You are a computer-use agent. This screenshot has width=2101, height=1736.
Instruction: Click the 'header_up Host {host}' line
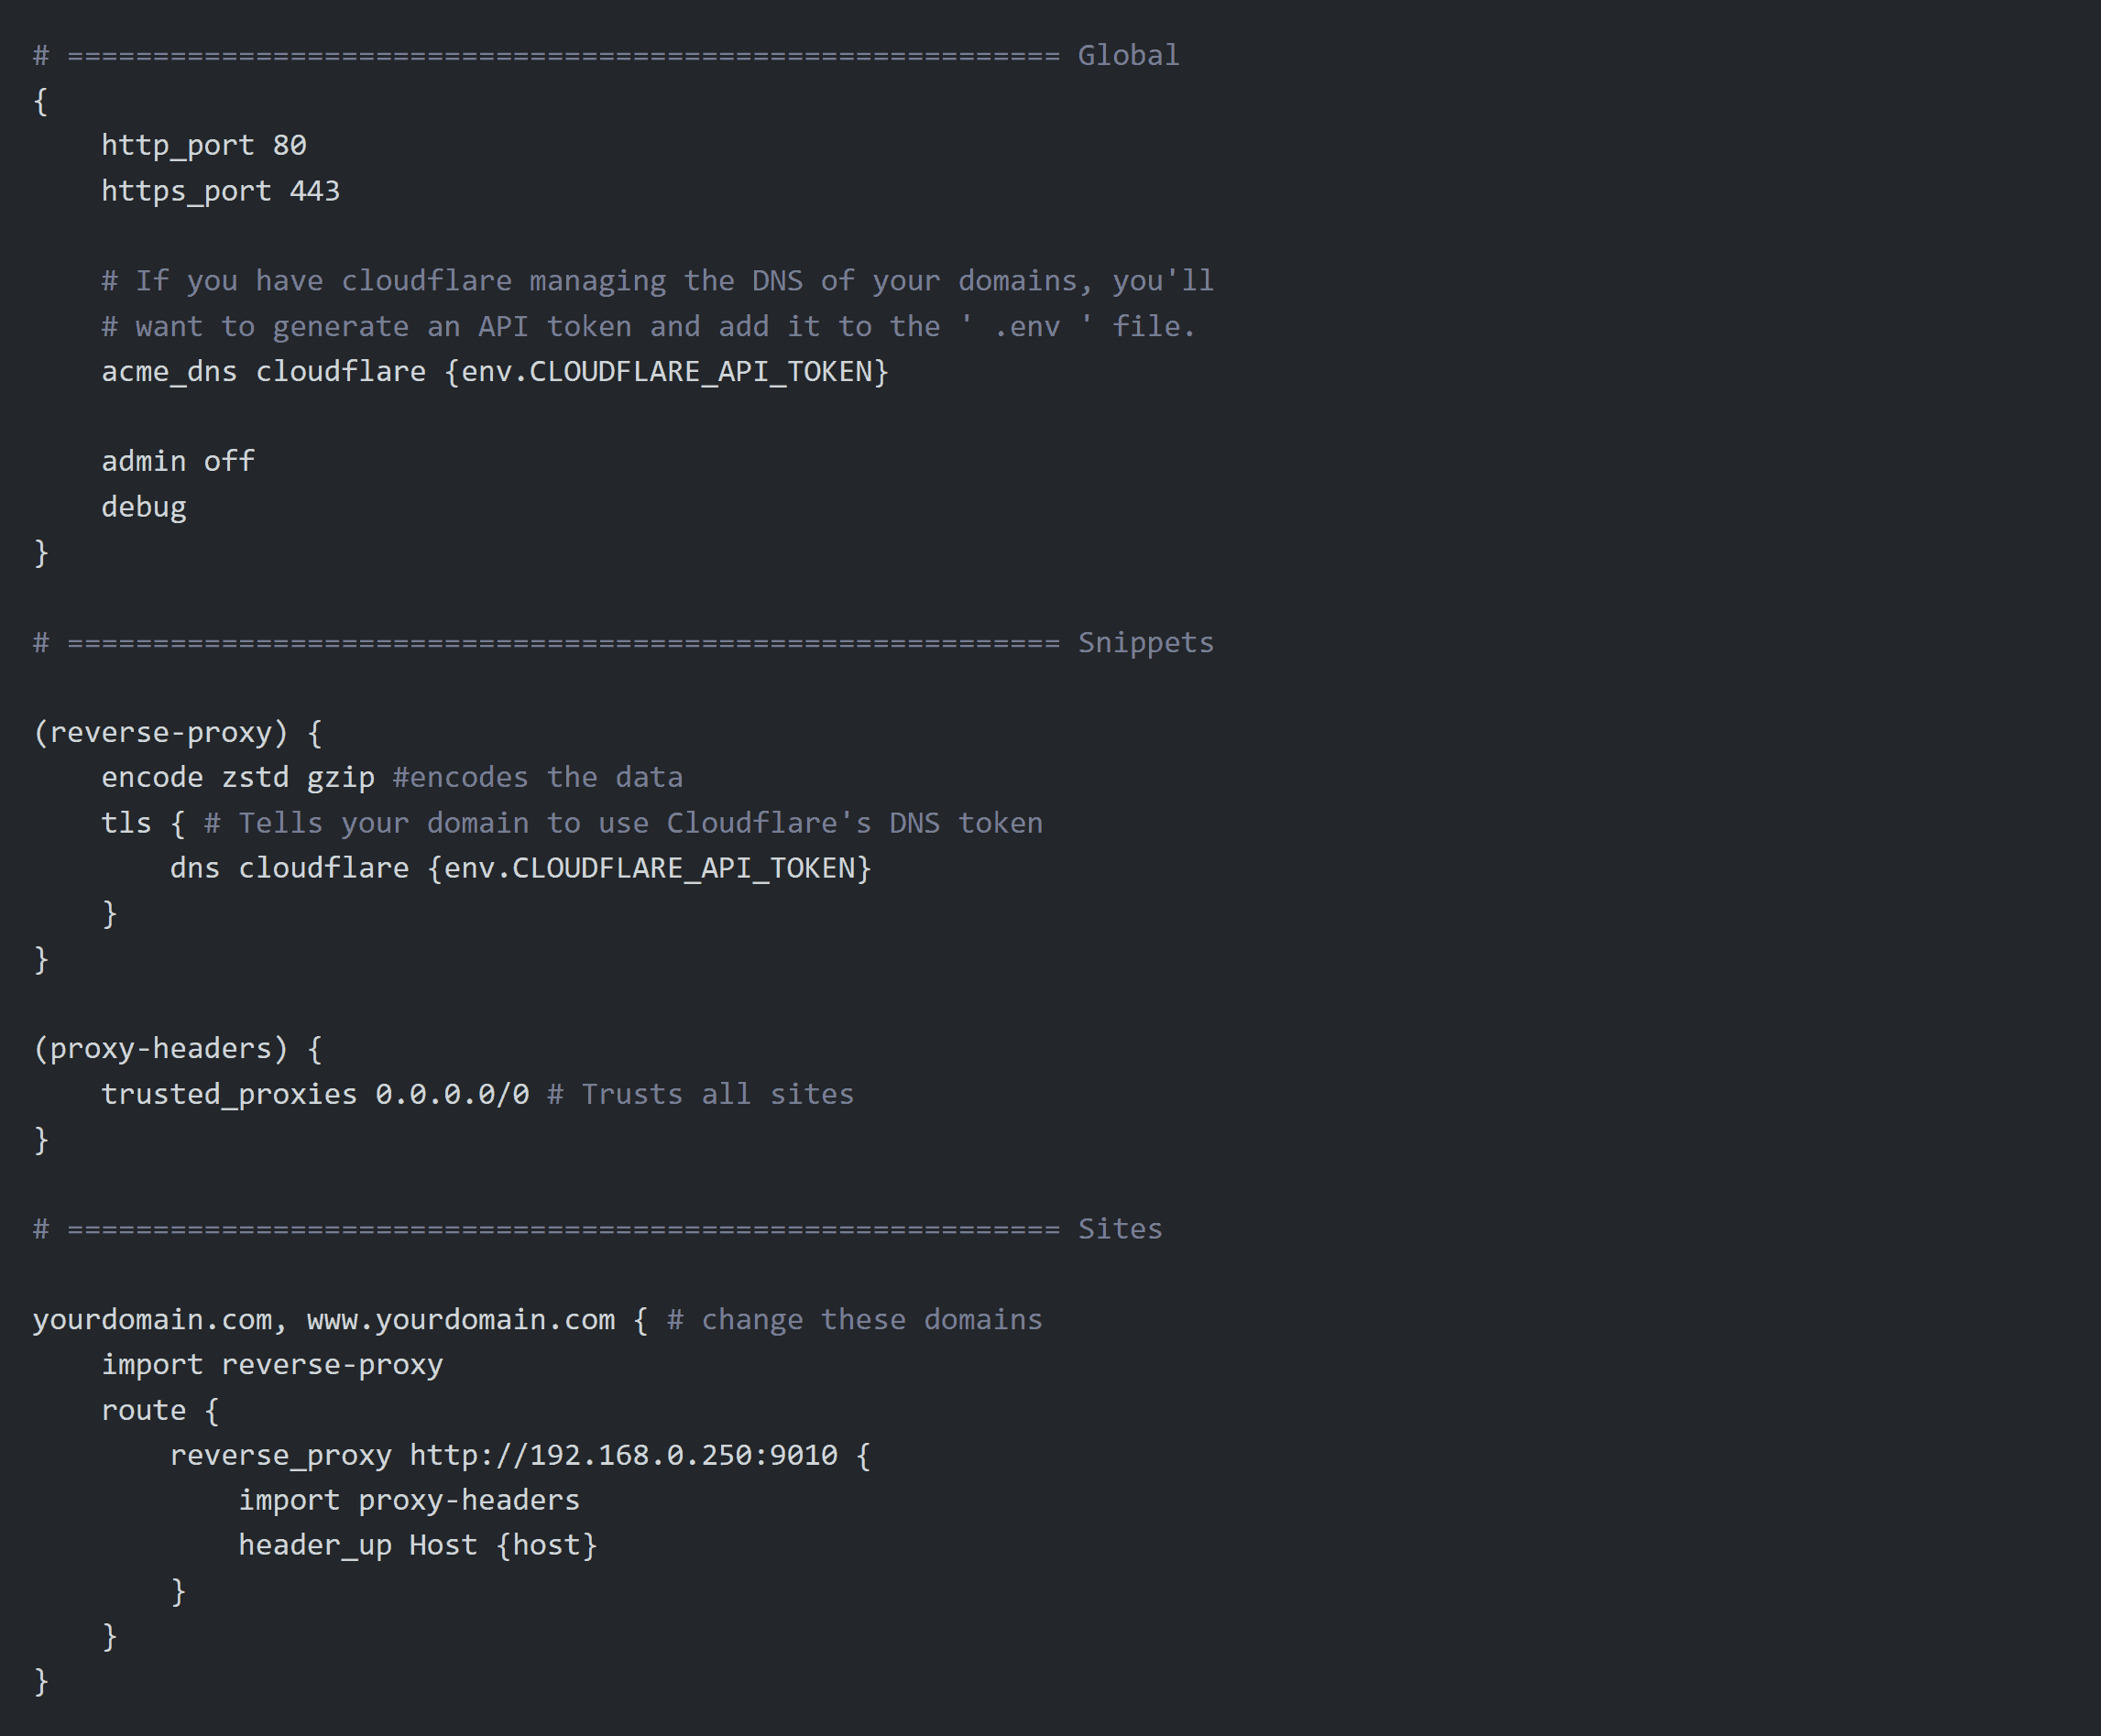coord(418,1546)
